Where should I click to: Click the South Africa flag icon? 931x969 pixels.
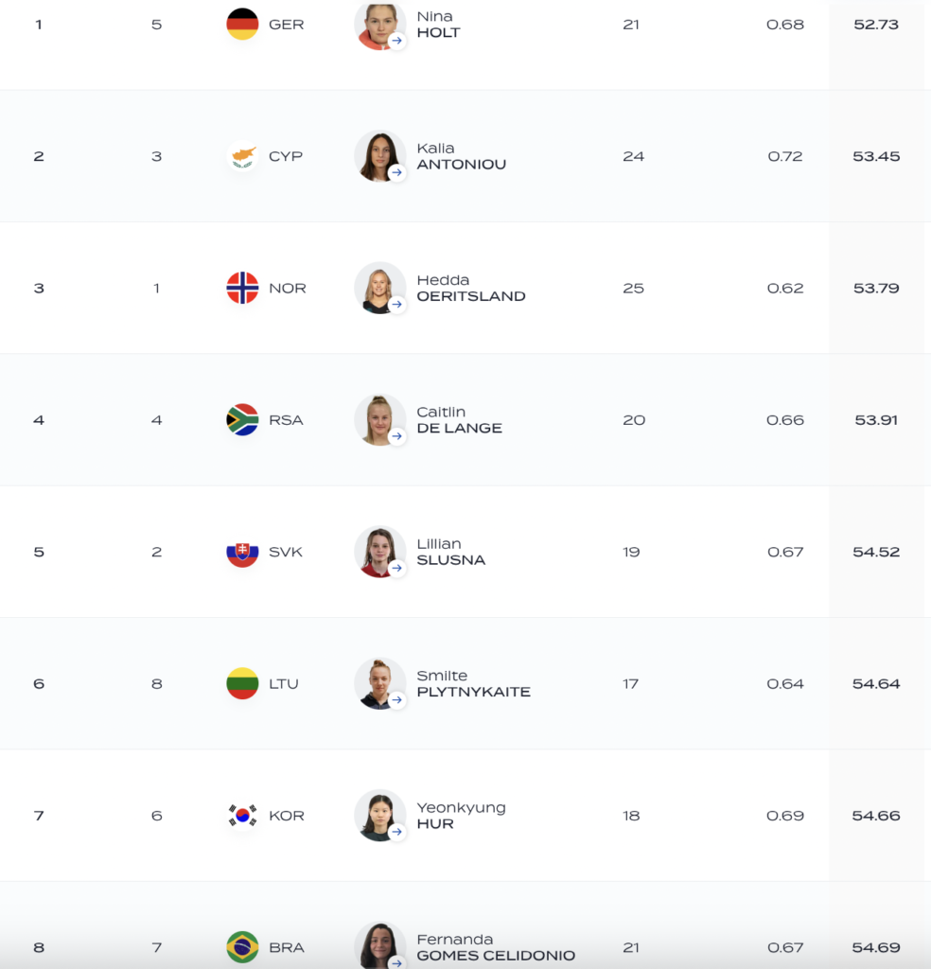242,420
